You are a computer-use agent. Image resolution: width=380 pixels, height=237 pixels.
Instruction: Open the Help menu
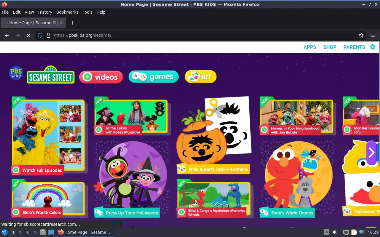101,12
